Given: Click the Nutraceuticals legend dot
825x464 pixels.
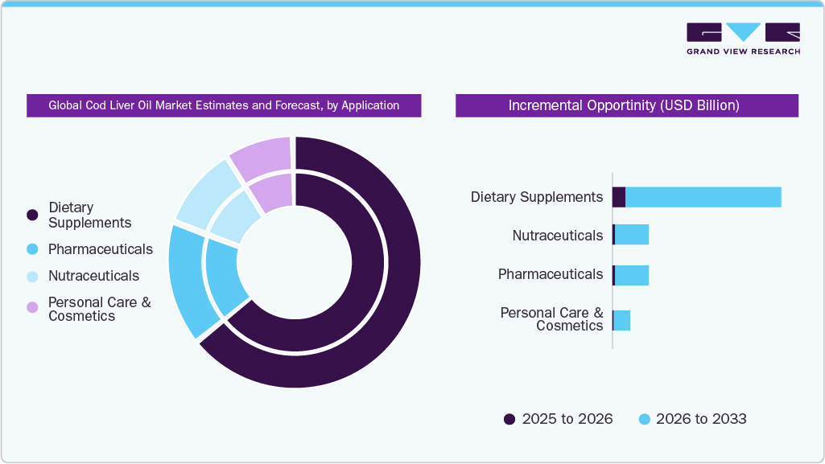Looking at the screenshot, I should [x=33, y=277].
